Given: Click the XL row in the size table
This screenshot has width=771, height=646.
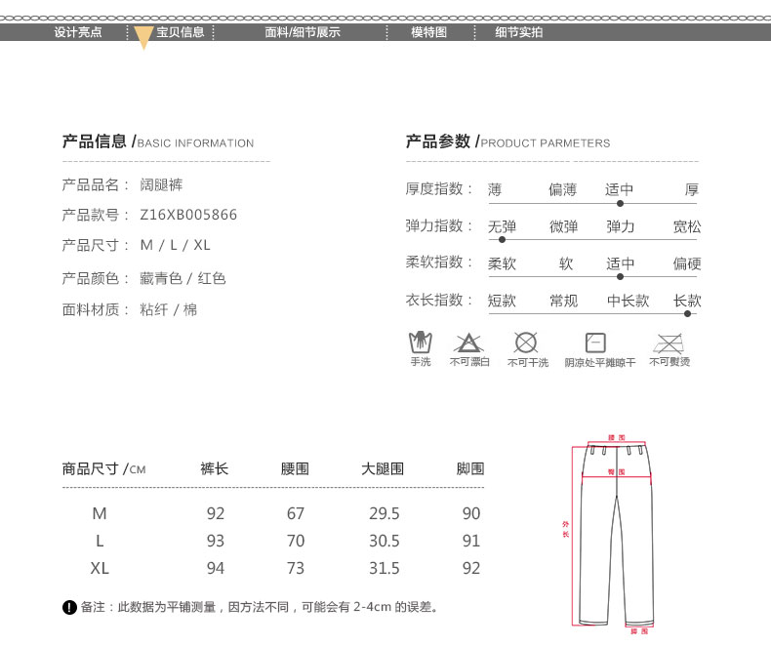Looking at the screenshot, I should [x=100, y=568].
